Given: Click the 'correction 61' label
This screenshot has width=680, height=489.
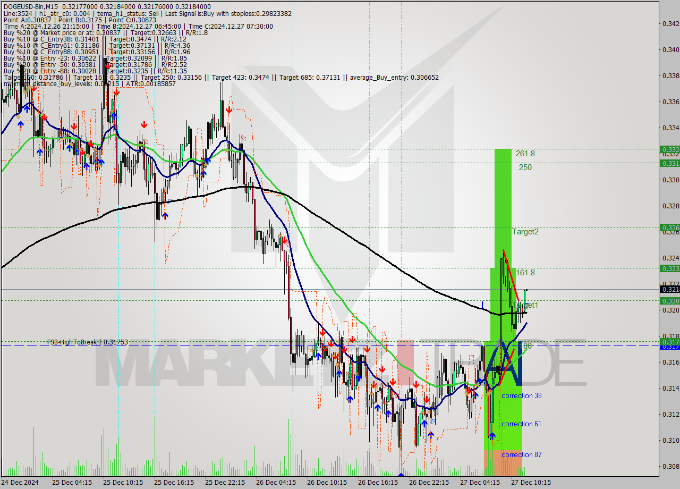Looking at the screenshot, I should (x=521, y=424).
